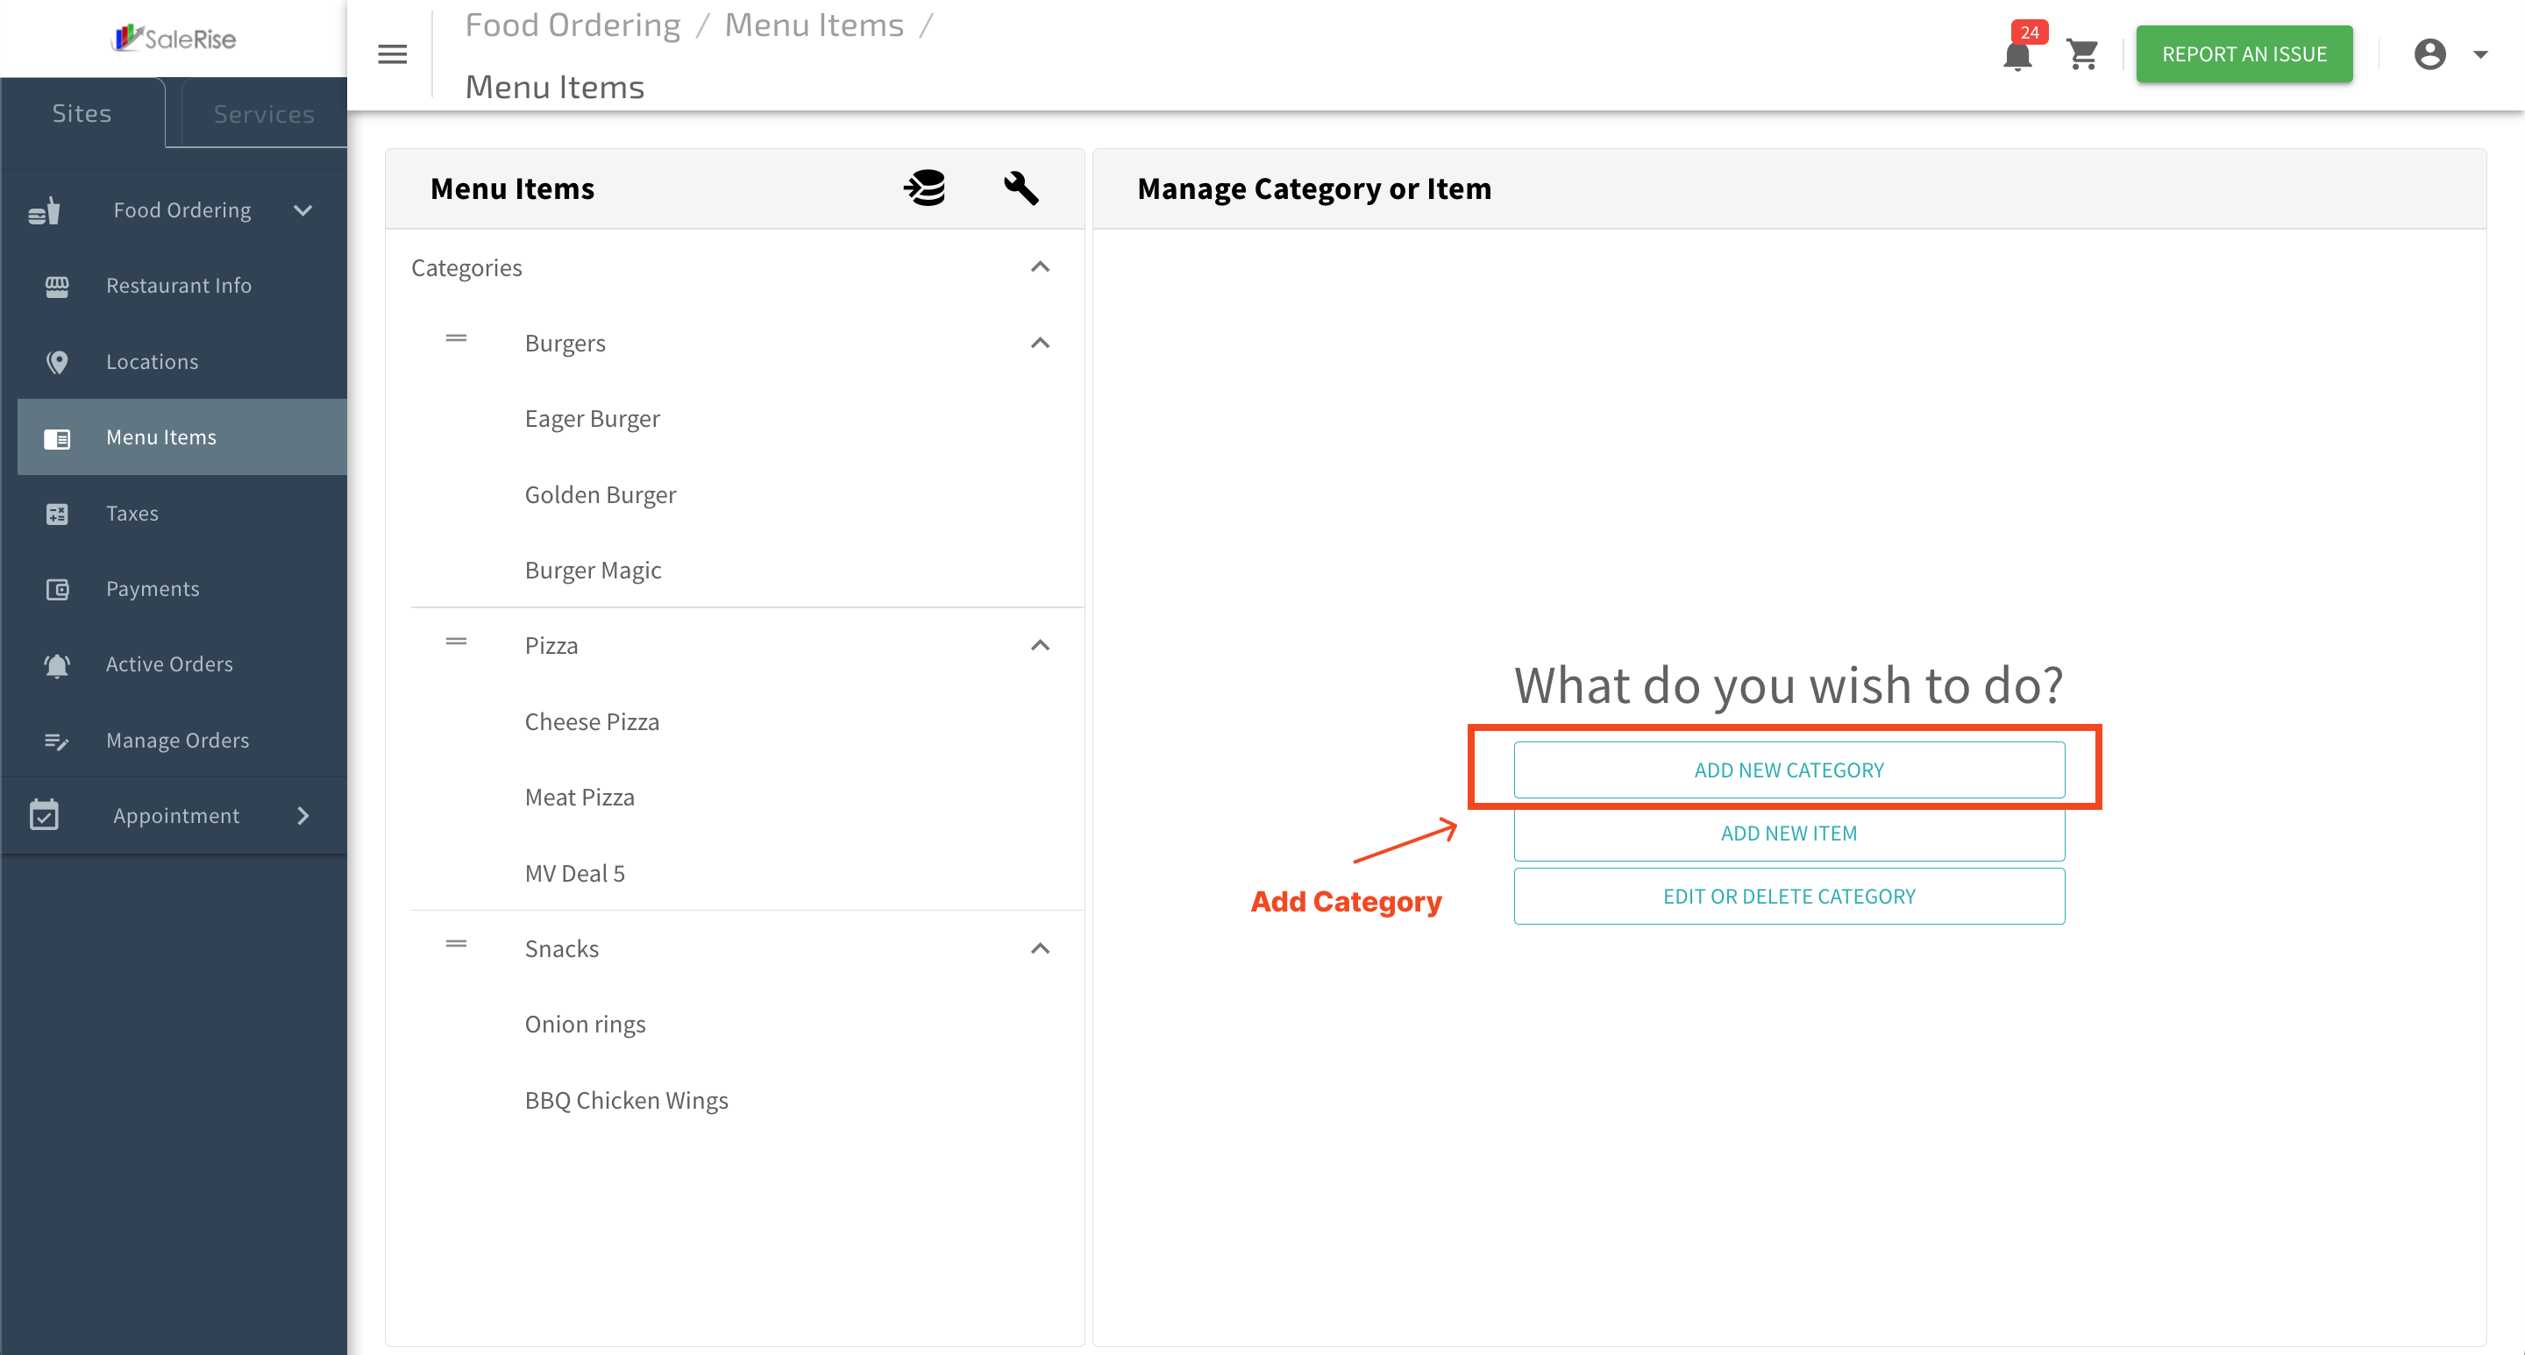
Task: Click the Snacks drag handle icon
Action: click(x=456, y=945)
